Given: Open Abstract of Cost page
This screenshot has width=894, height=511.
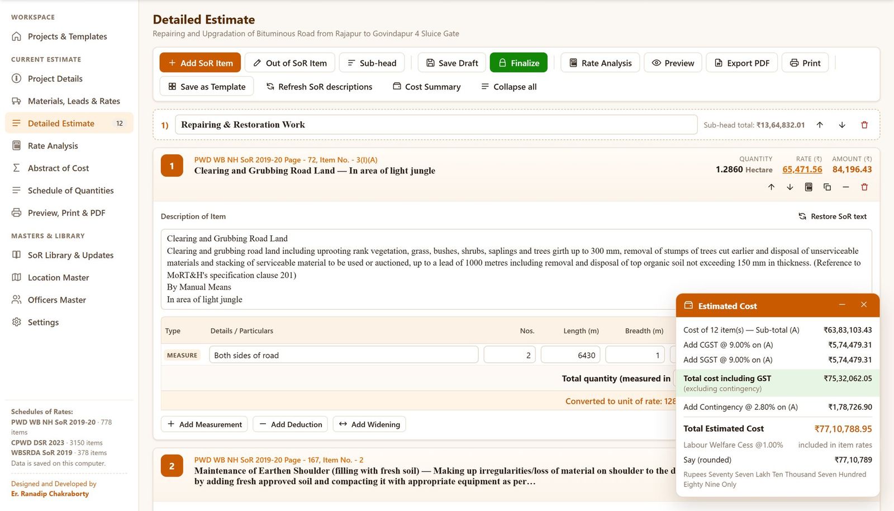Looking at the screenshot, I should (69, 168).
